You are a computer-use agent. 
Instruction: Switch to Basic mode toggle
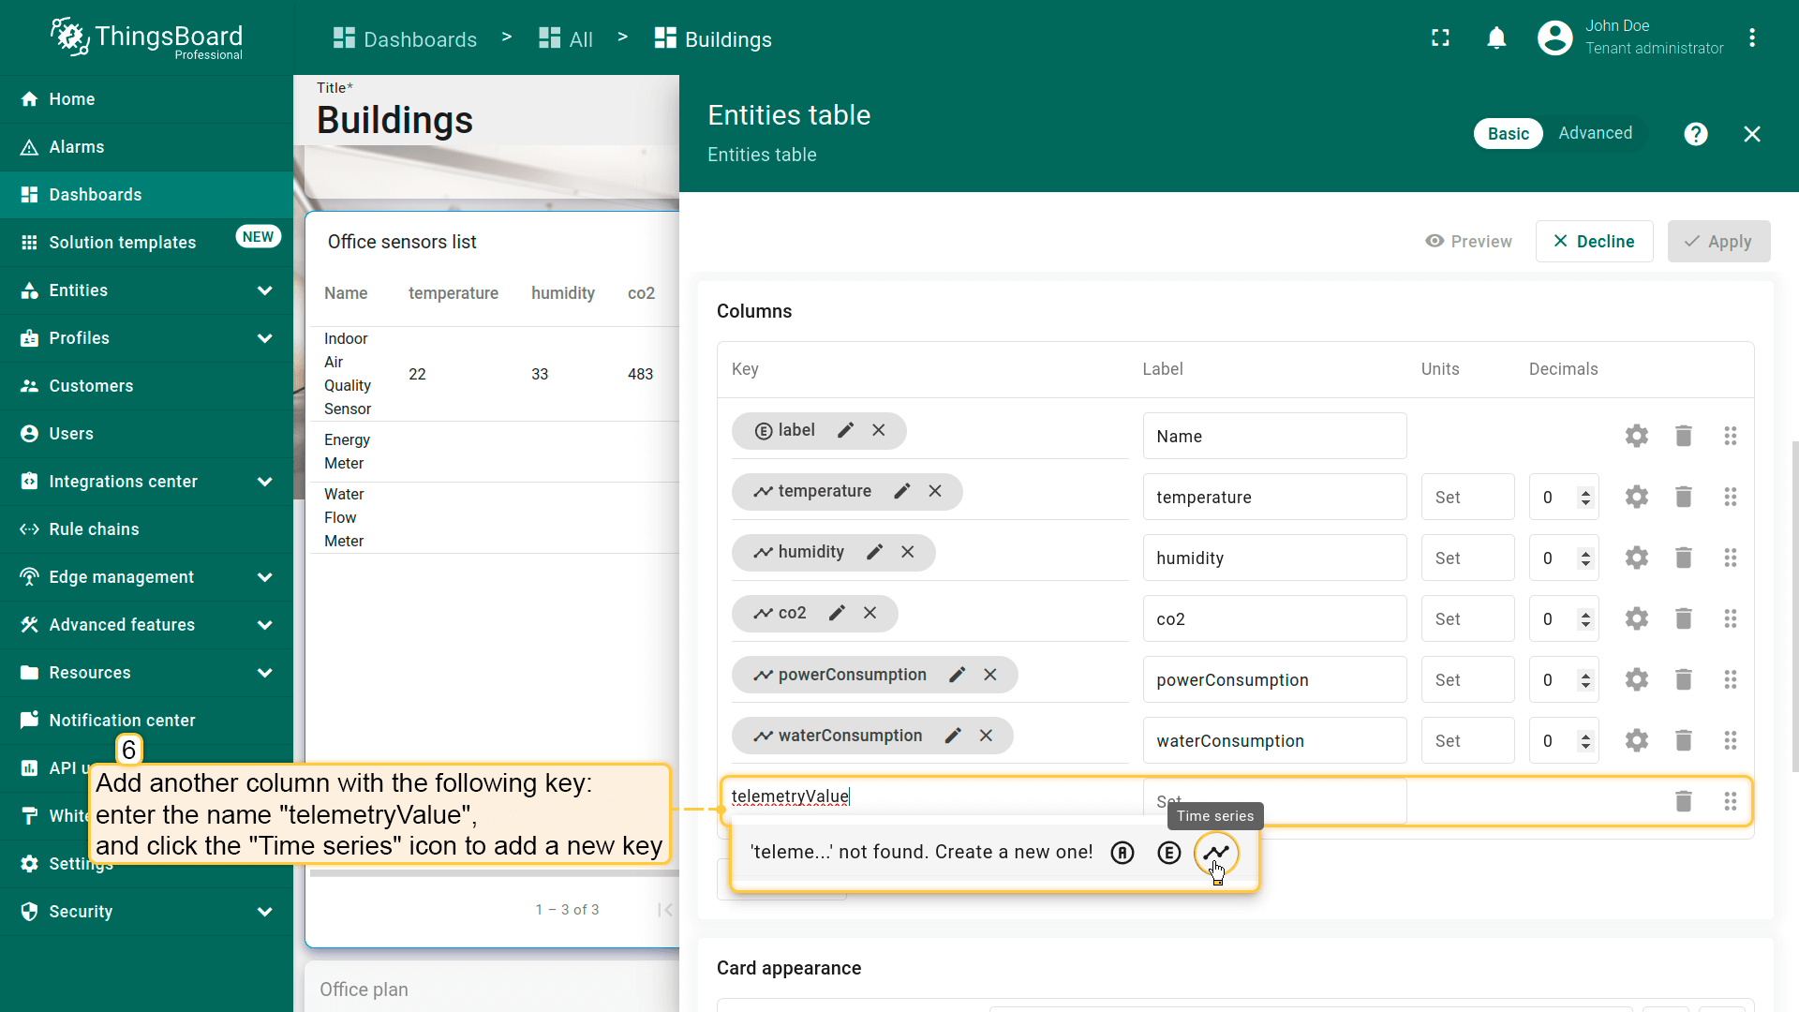[1508, 134]
